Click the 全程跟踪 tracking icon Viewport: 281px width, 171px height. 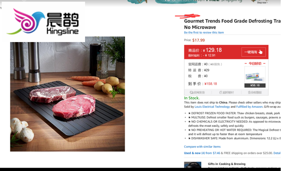249,92
